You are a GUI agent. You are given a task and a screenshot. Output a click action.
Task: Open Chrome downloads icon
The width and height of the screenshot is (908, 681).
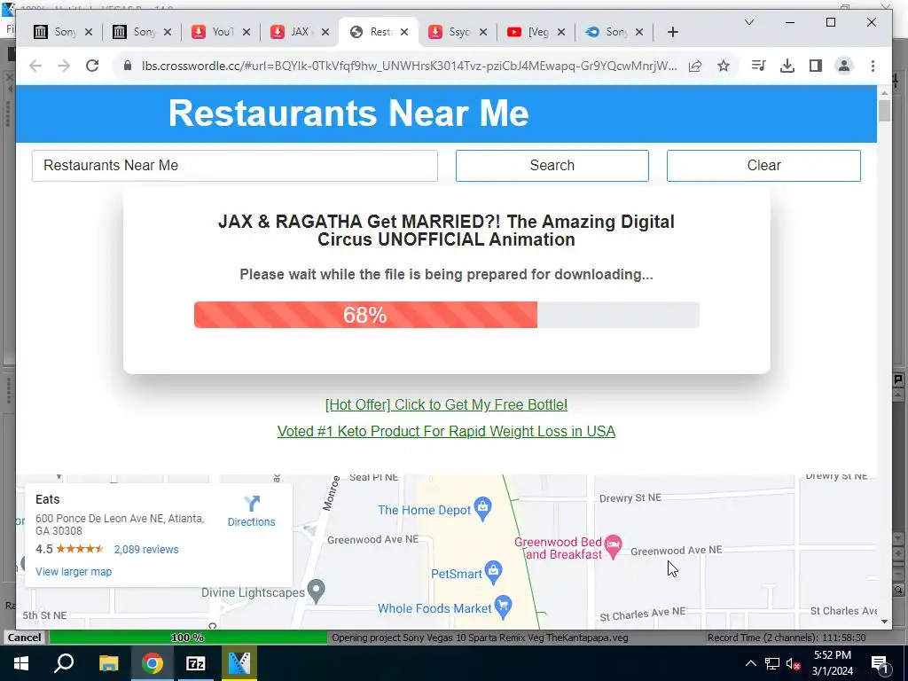click(787, 66)
